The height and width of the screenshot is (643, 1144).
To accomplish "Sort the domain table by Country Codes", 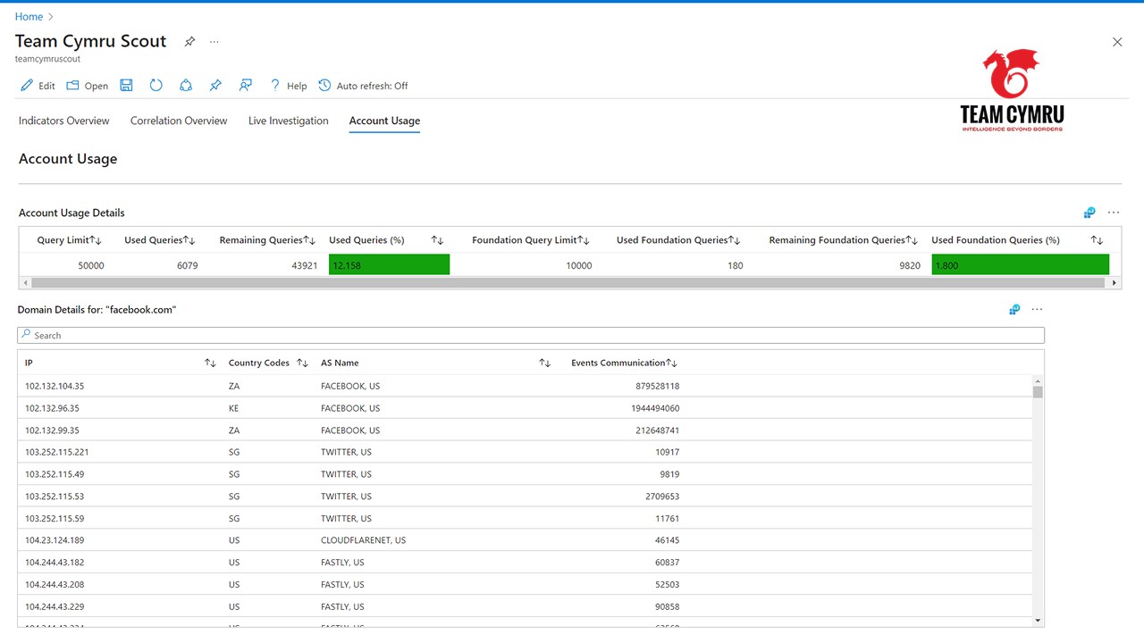I will (x=268, y=363).
